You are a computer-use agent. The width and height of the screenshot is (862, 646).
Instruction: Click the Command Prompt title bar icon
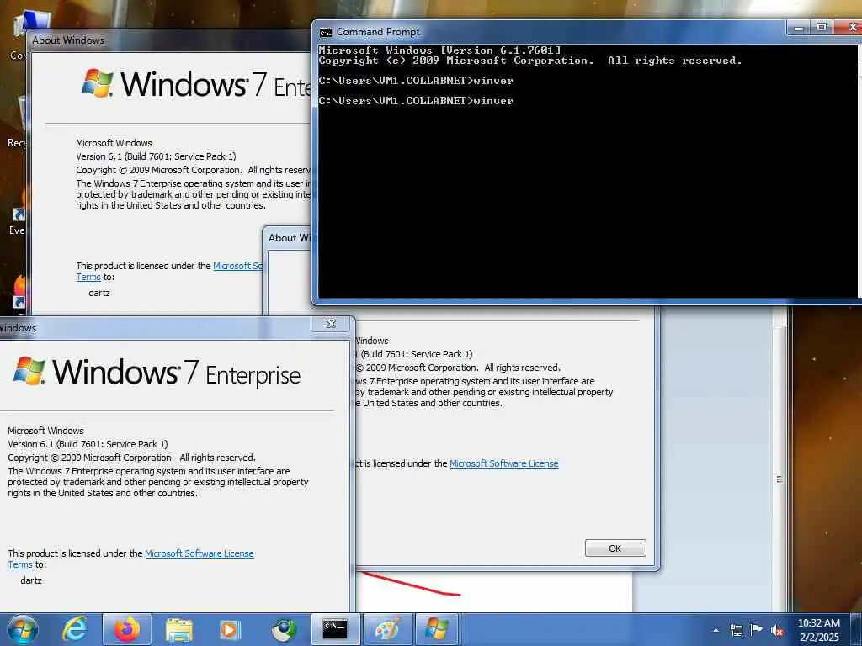point(326,33)
